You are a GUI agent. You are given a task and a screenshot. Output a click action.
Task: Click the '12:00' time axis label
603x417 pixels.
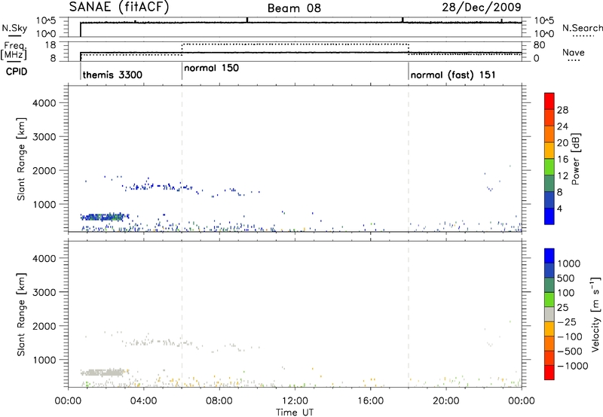295,401
